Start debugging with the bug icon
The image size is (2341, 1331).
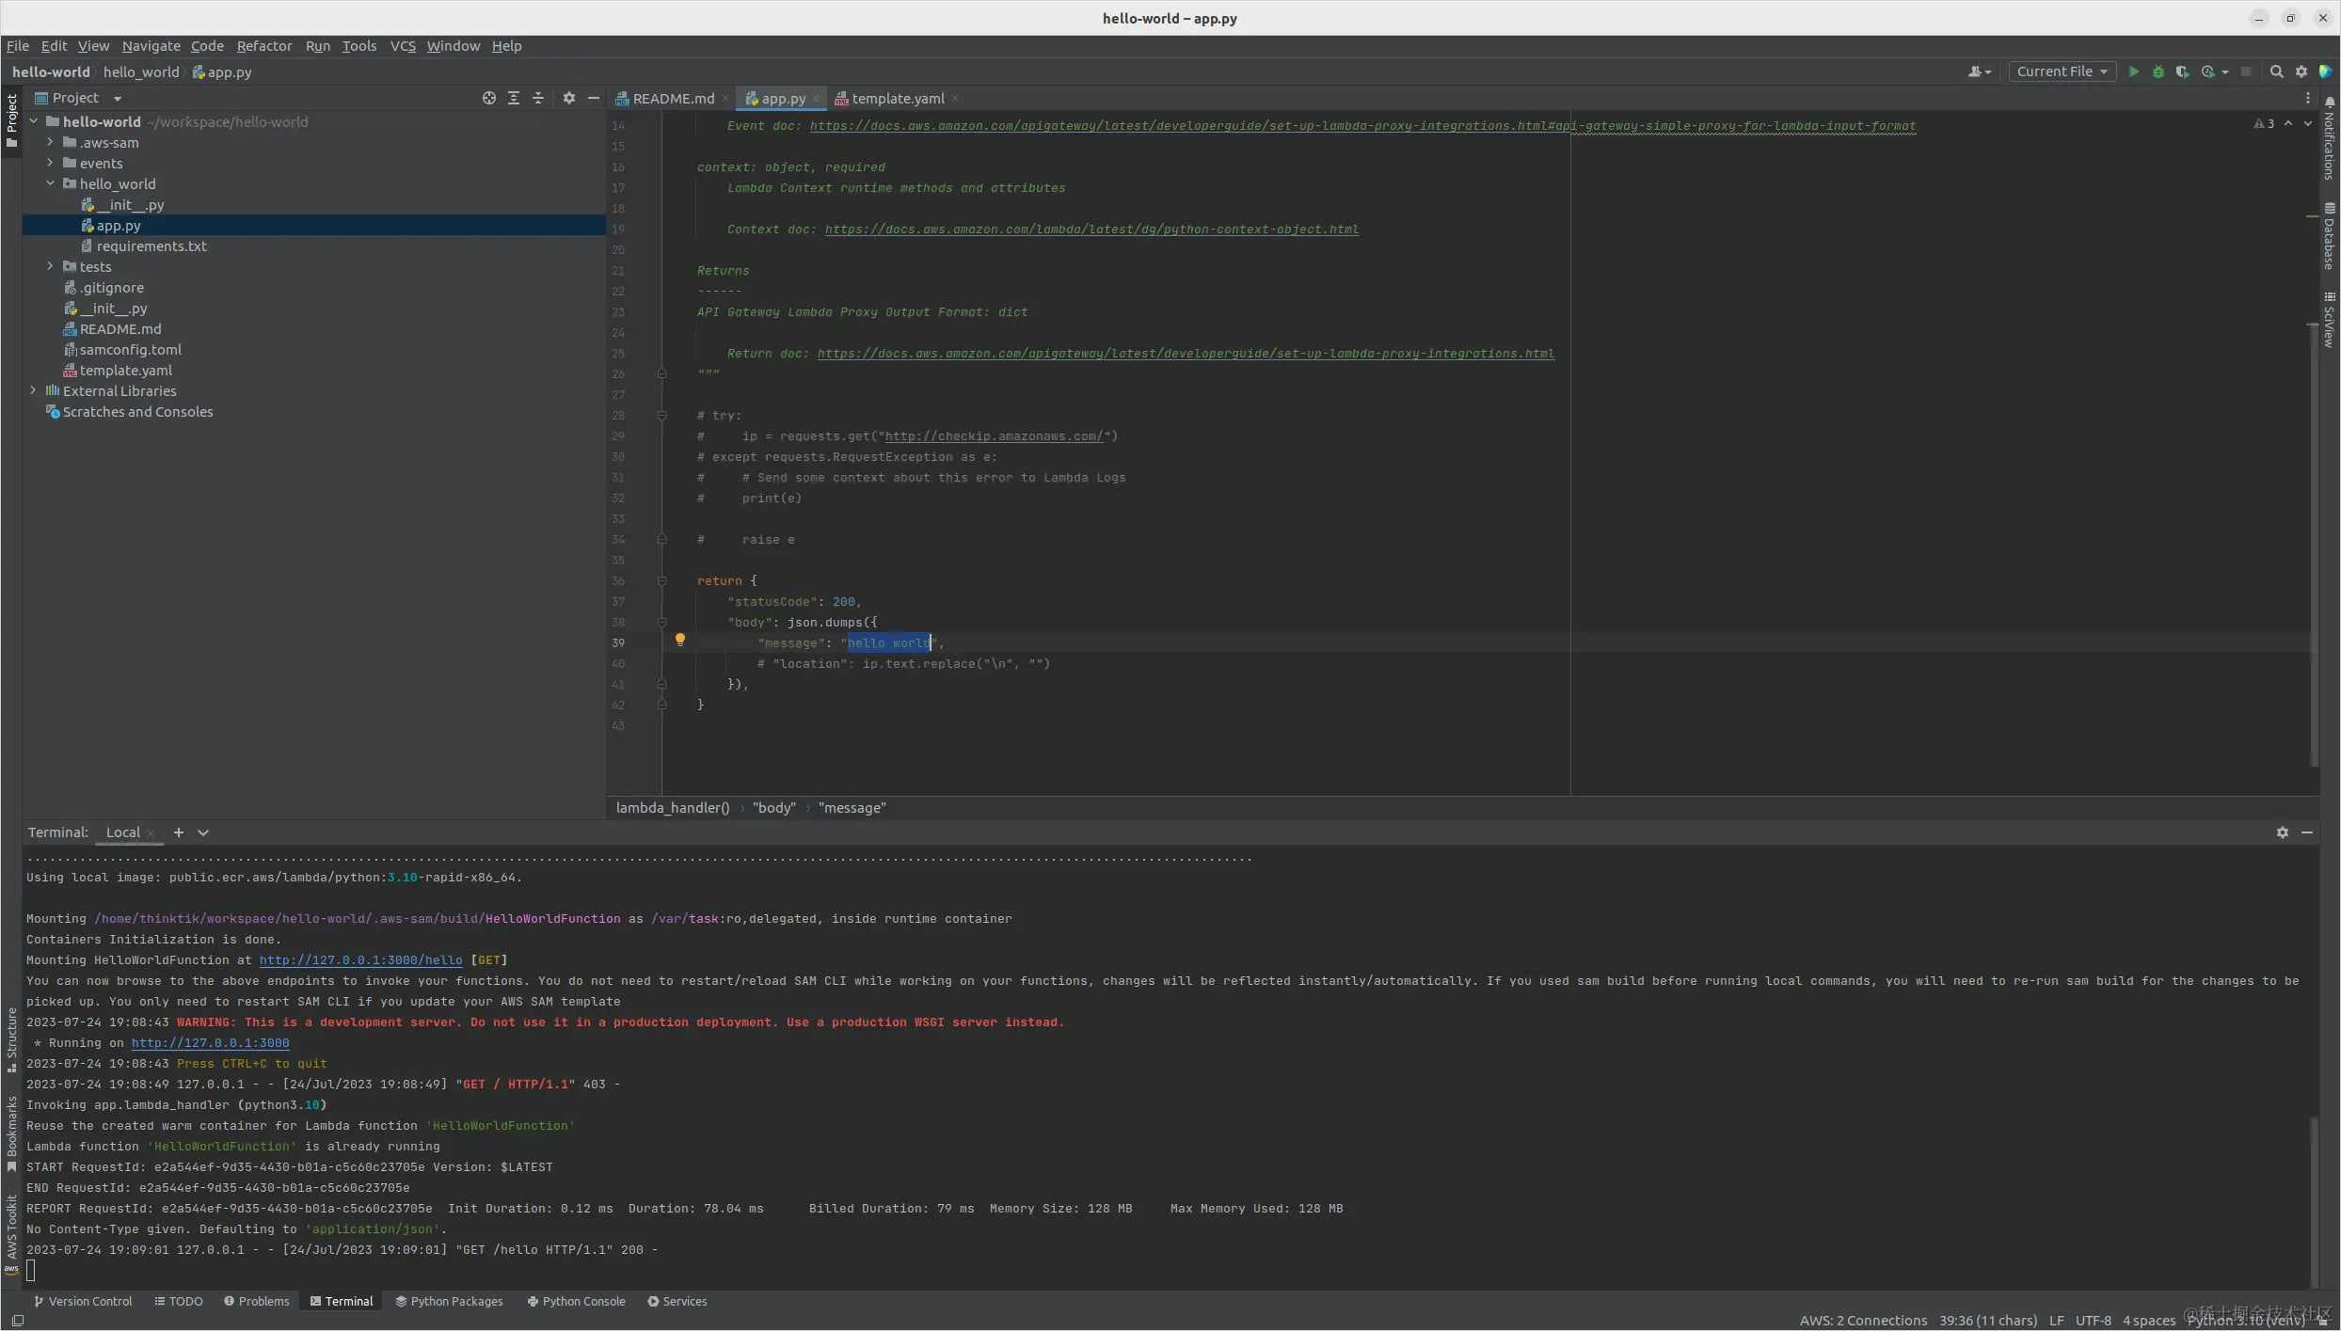pos(2158,71)
